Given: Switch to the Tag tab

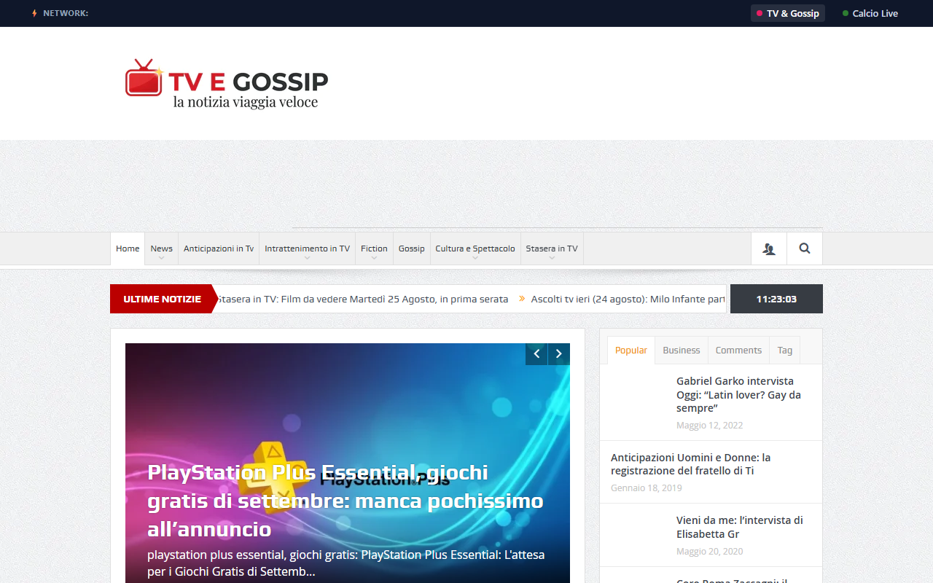Looking at the screenshot, I should (785, 350).
